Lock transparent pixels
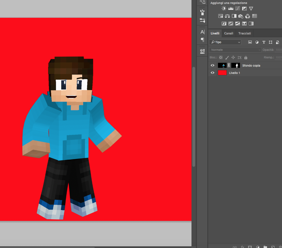282x248 pixels. (221, 58)
